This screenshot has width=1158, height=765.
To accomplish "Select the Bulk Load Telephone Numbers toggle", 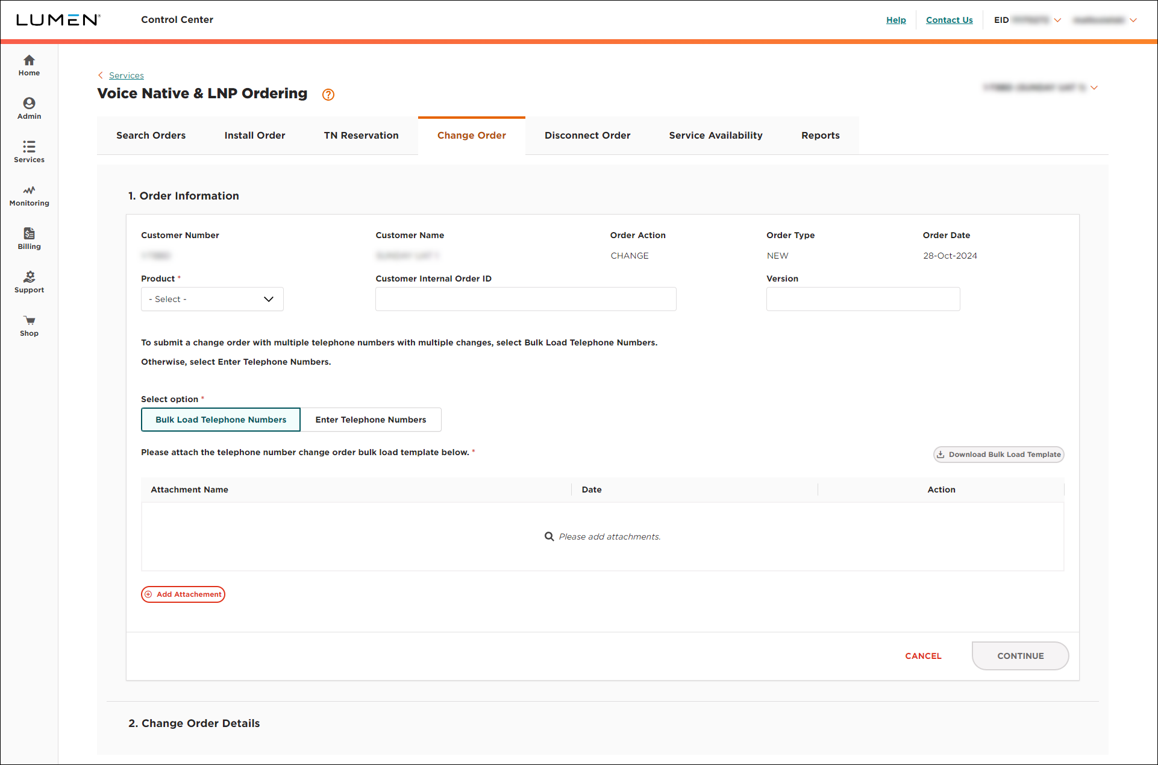I will point(220,419).
